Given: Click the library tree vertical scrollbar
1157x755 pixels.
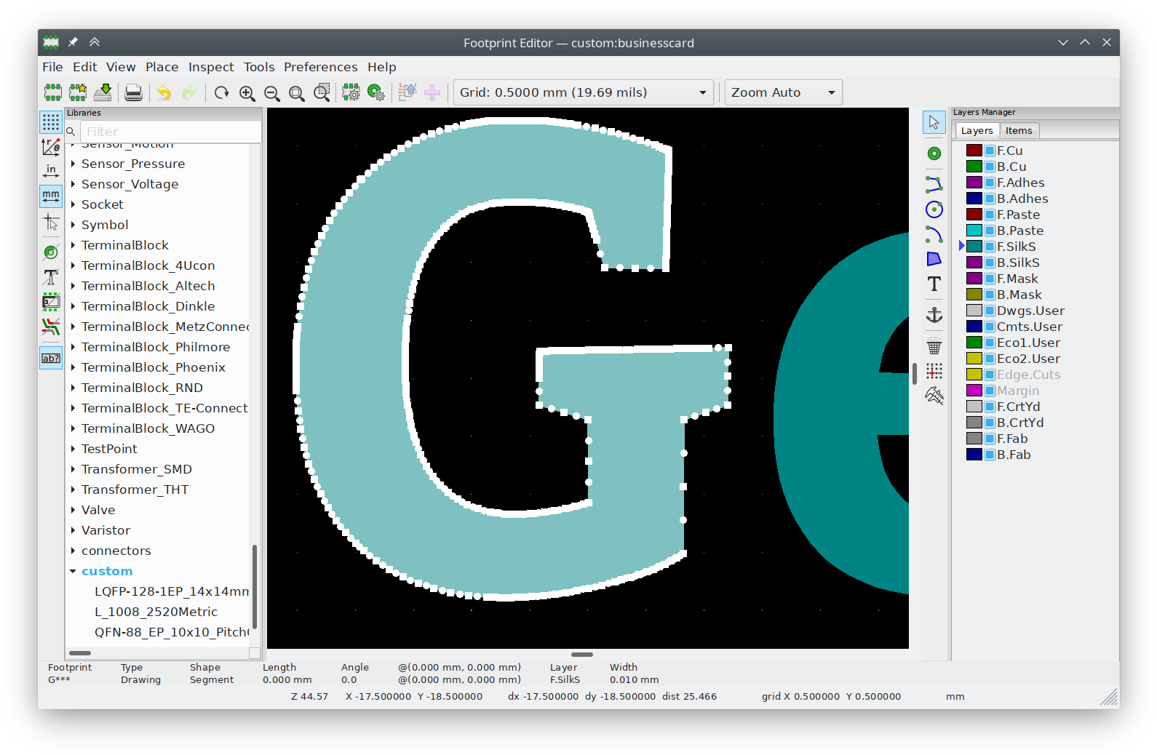Looking at the screenshot, I should tap(255, 586).
